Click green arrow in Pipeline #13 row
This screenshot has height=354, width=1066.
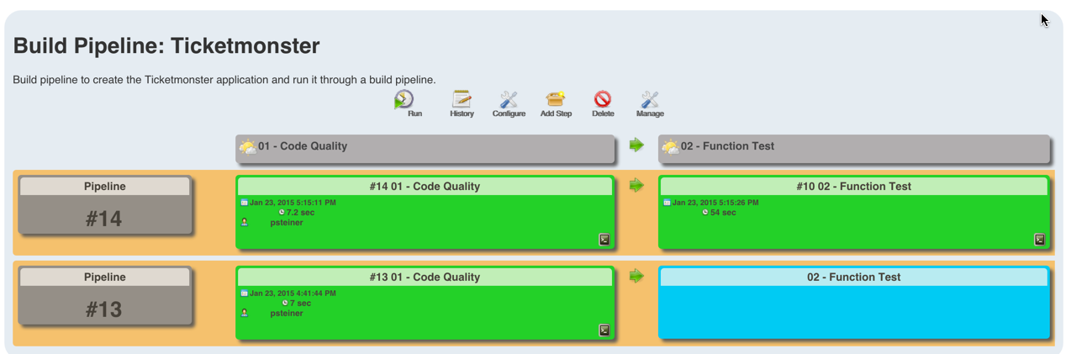(x=636, y=276)
